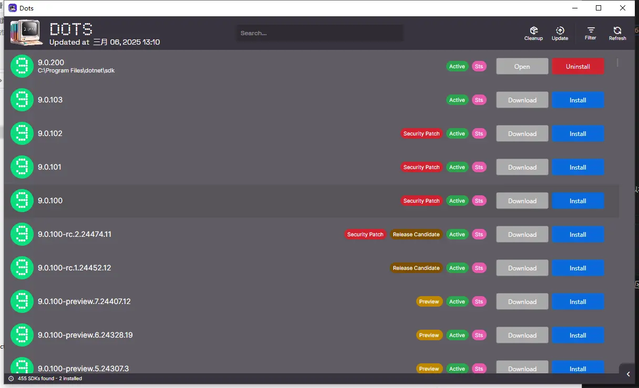Click the green 9 icon for rc.2.24474.11
Viewport: 639px width, 388px height.
point(22,234)
